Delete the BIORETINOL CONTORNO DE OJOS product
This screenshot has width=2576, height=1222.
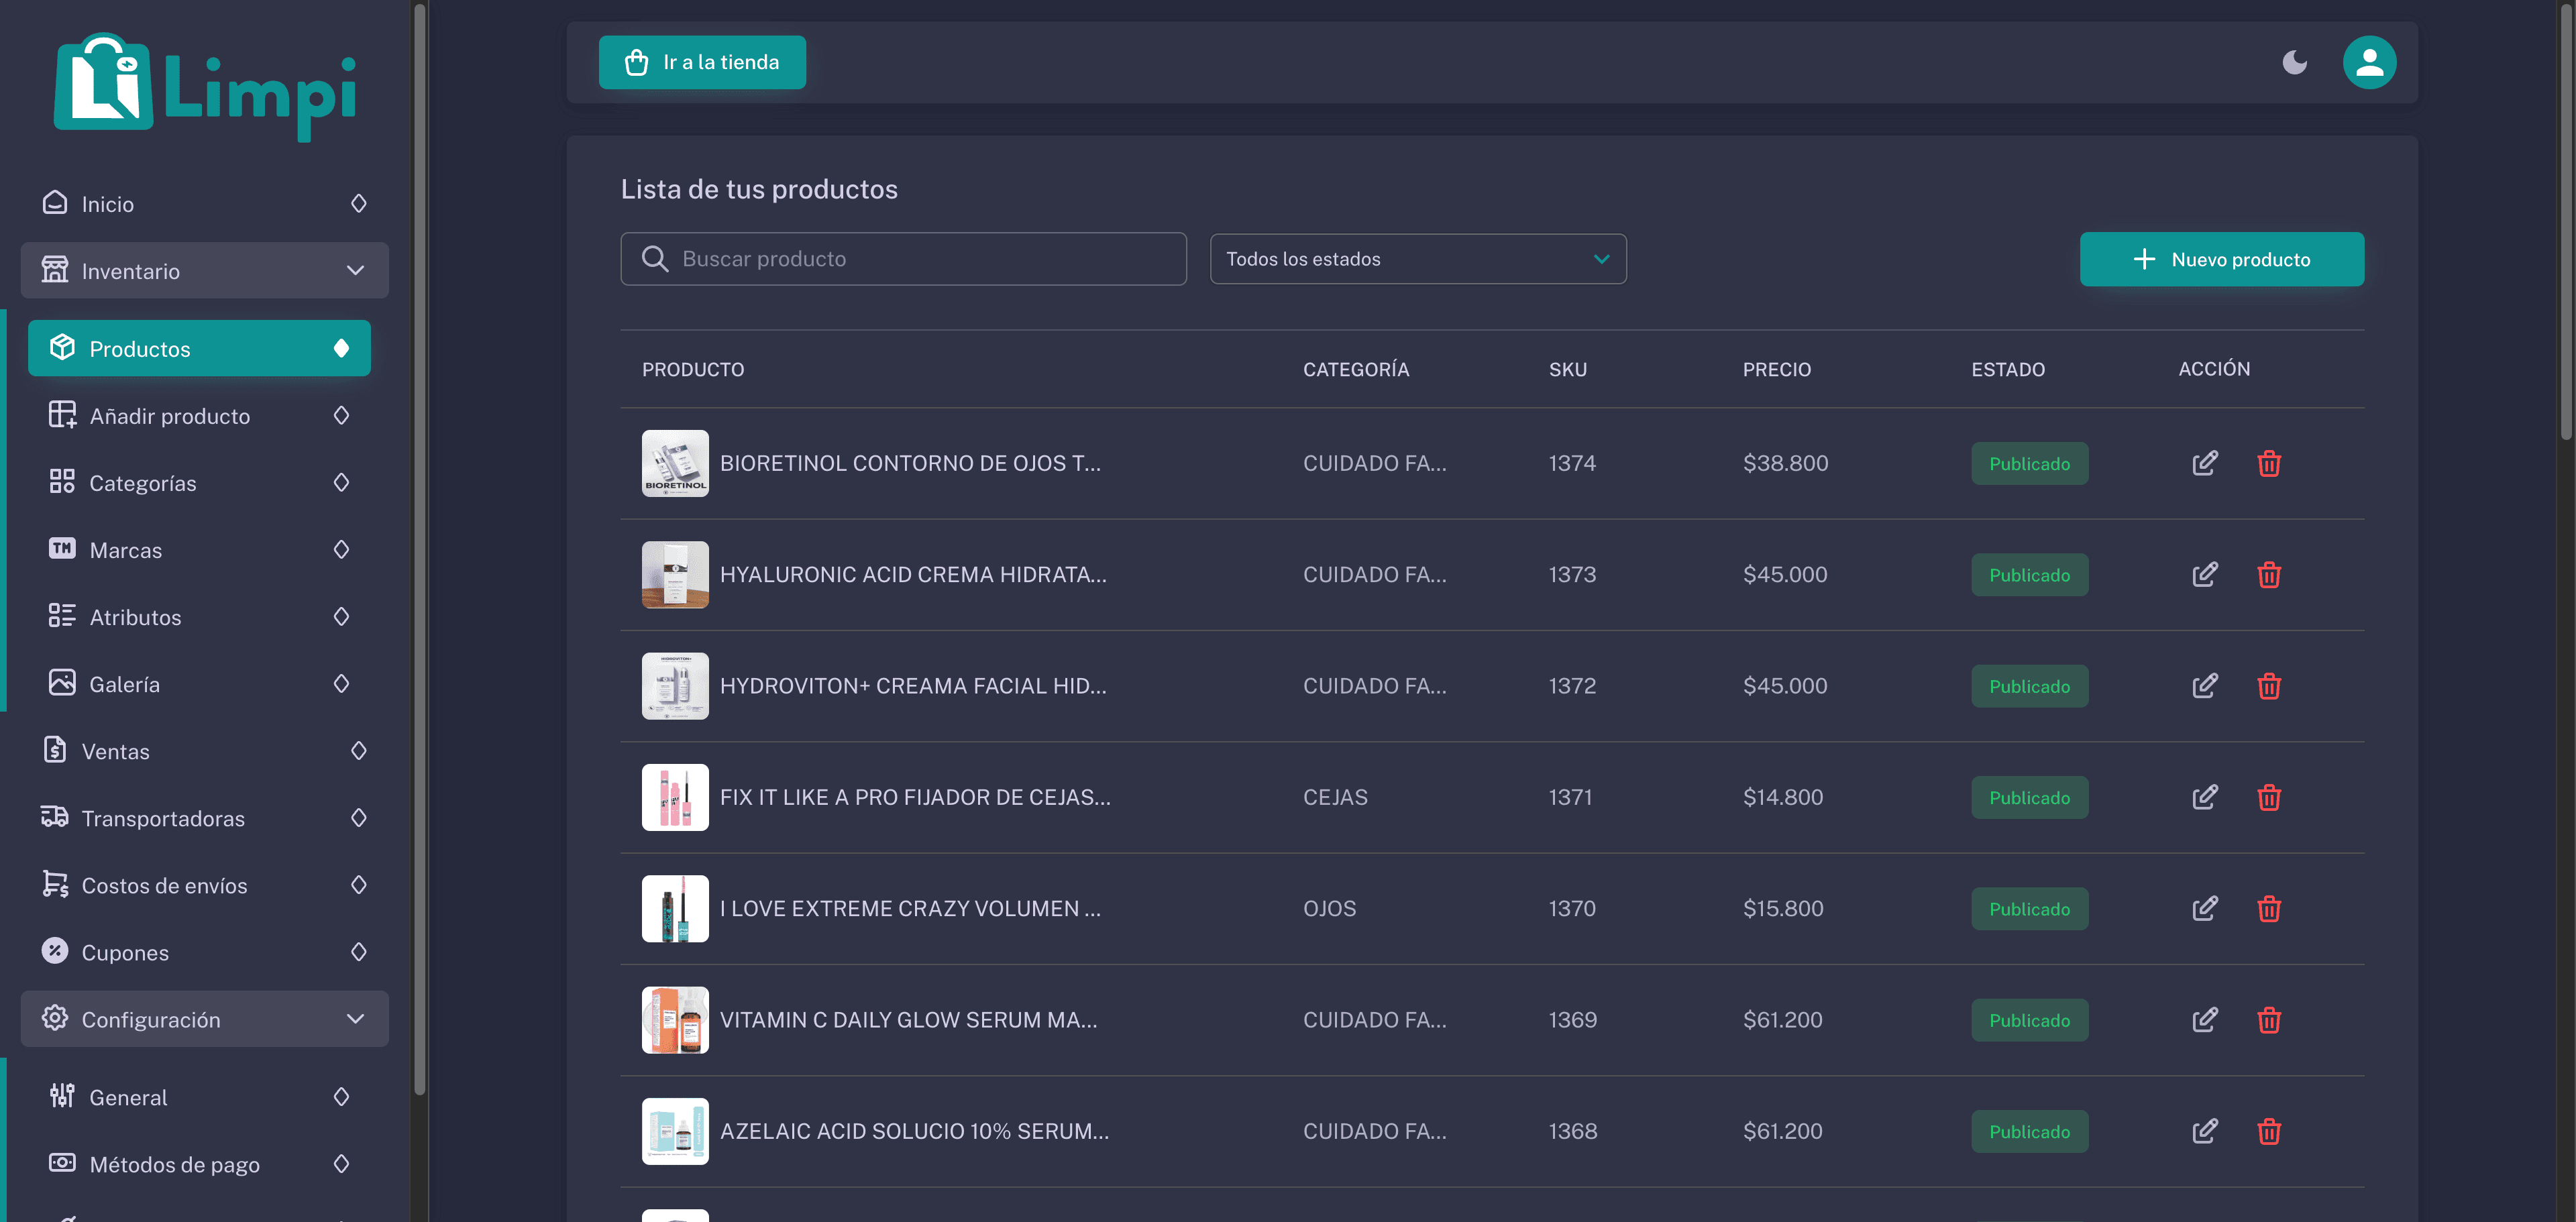click(2268, 463)
